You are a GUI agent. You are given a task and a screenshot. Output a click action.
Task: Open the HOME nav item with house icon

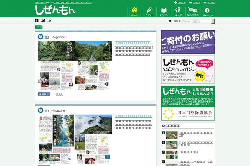tap(135, 12)
